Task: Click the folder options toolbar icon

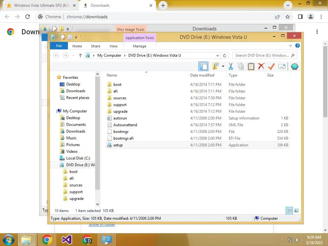Action: (x=215, y=67)
